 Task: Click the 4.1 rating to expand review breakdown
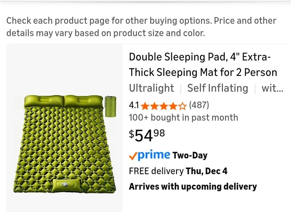pos(134,105)
